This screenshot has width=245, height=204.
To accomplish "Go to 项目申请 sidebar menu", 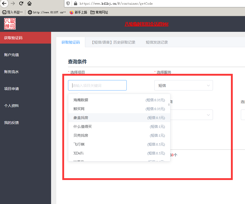I will [11, 89].
